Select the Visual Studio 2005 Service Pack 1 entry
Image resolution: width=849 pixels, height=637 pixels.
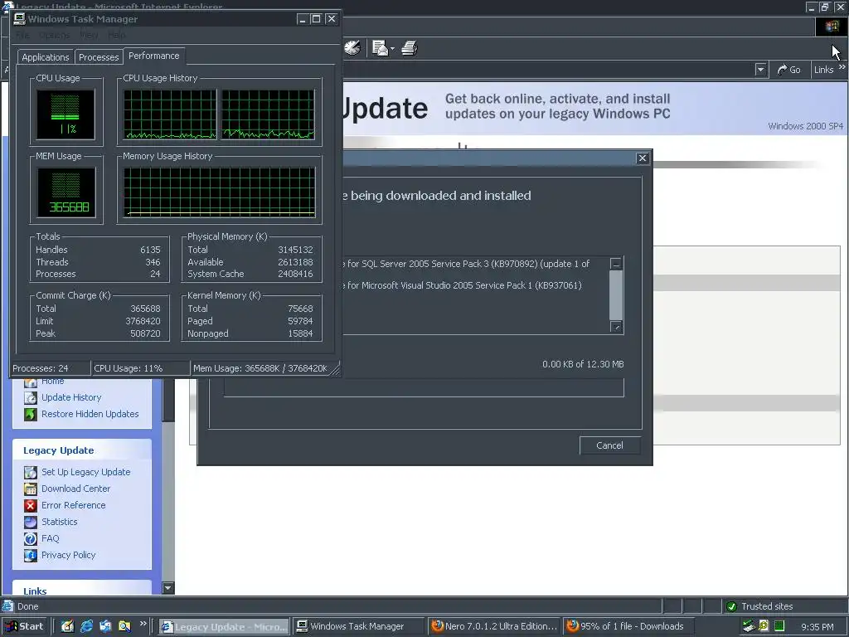pyautogui.click(x=461, y=285)
